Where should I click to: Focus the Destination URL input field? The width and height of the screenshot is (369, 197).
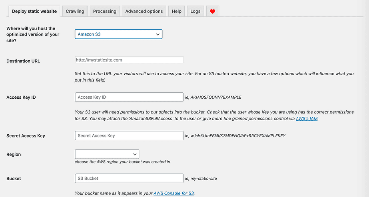pos(129,60)
